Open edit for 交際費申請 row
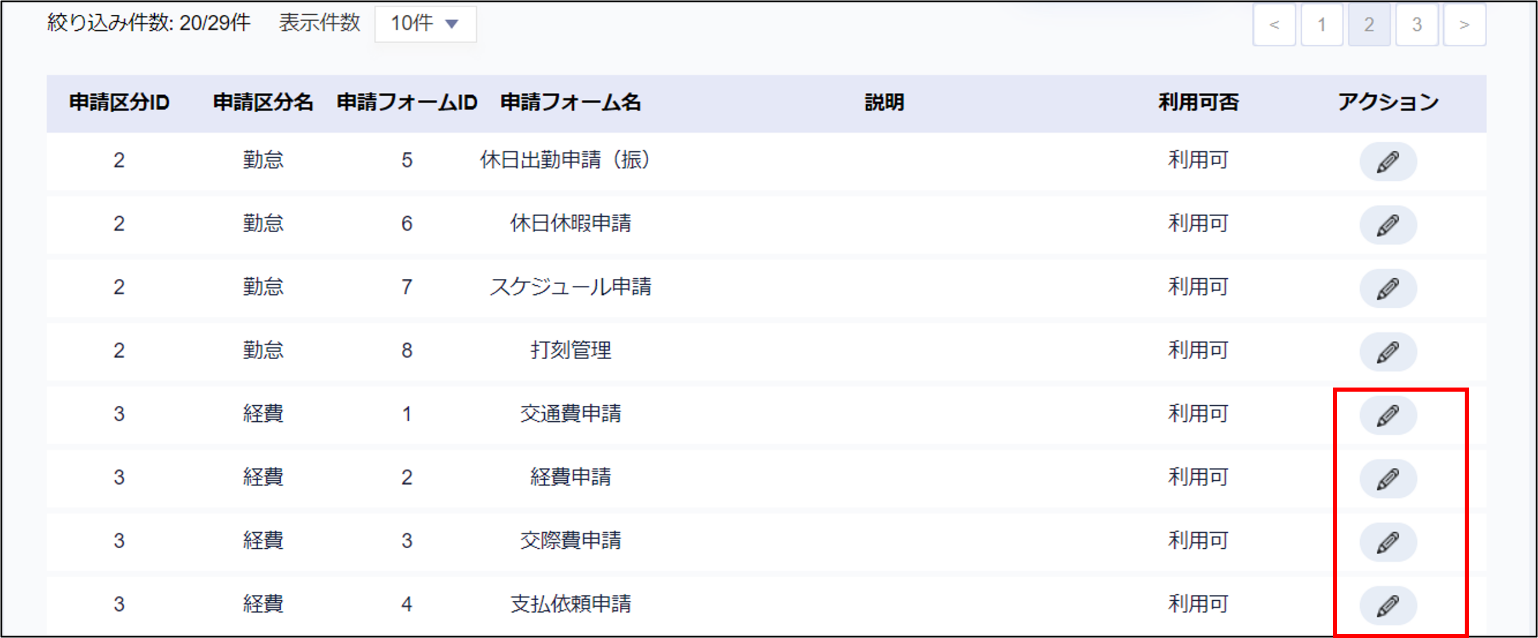 [1387, 542]
